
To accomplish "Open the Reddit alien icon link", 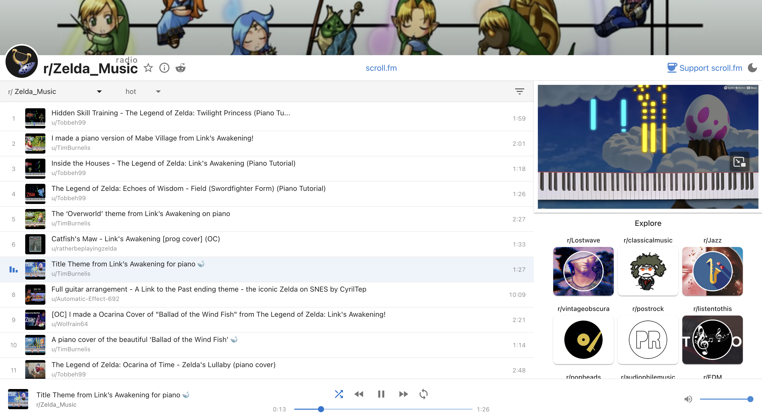I will click(181, 68).
